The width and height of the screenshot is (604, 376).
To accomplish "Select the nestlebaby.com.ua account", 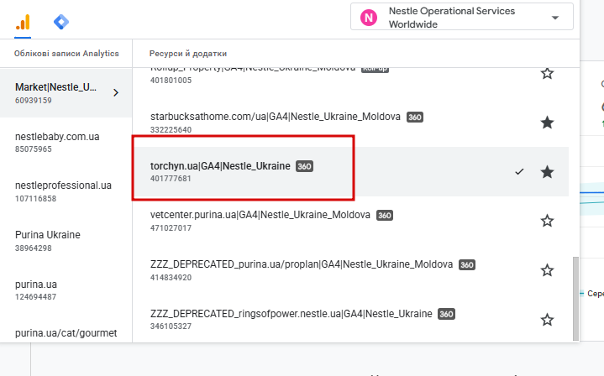I will 66,143.
